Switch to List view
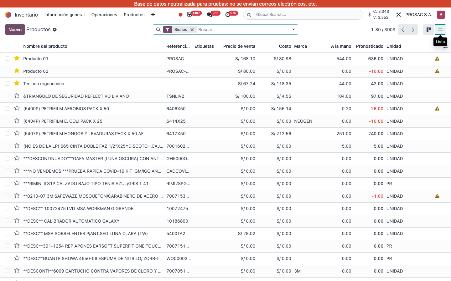This screenshot has height=281, width=451. (440, 30)
